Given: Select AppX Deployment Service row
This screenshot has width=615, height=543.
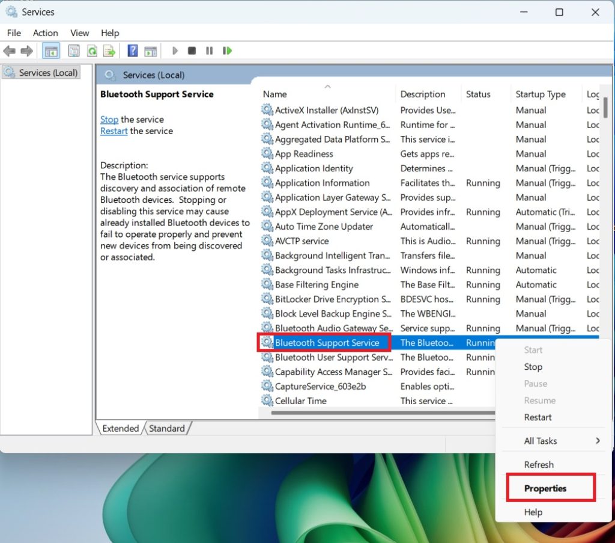Looking at the screenshot, I should click(429, 212).
